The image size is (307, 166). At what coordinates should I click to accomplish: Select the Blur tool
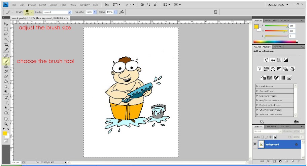click(6, 87)
